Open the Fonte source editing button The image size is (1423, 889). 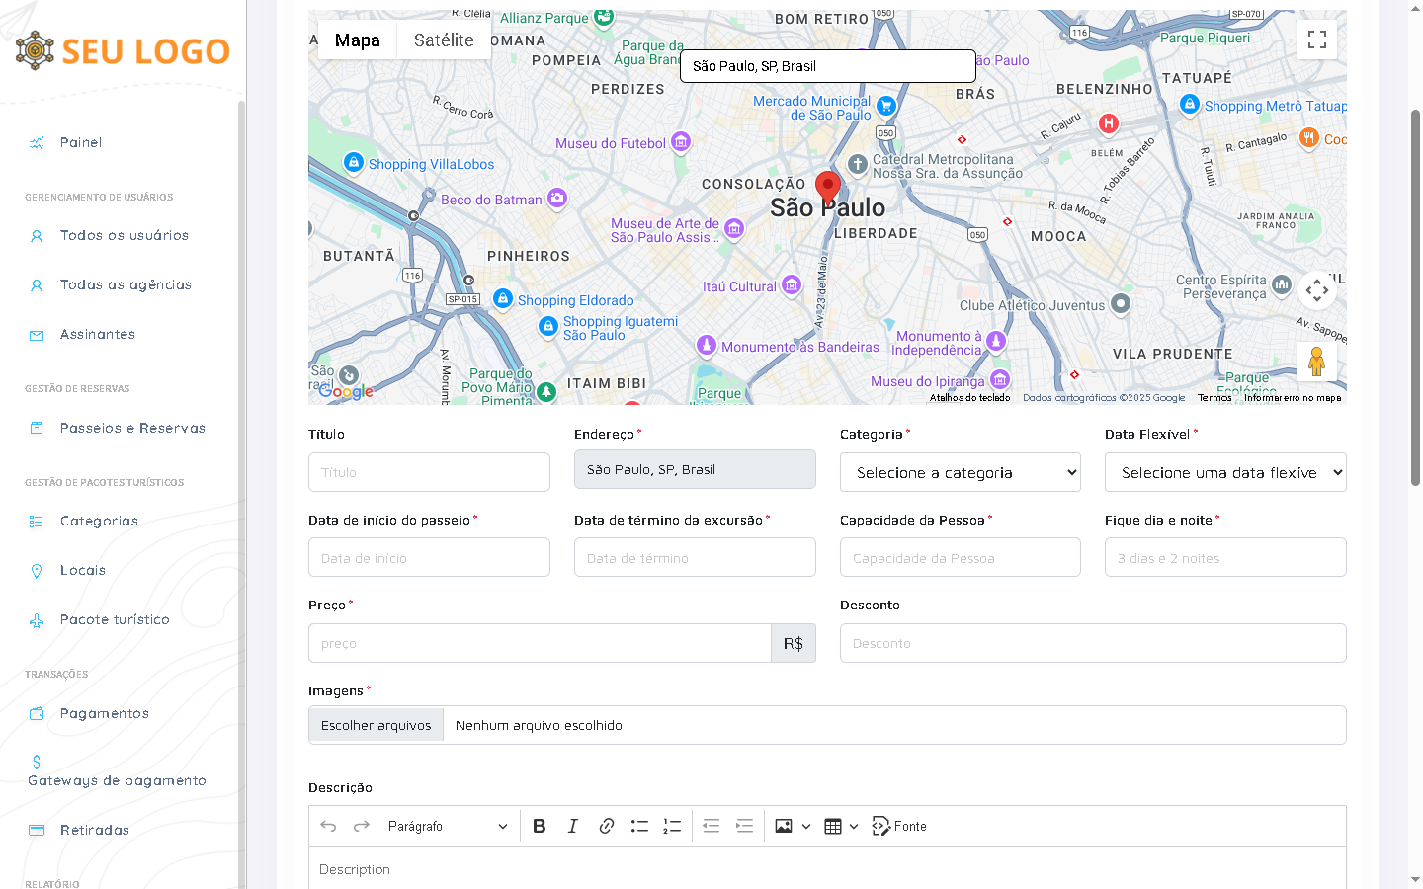click(x=899, y=826)
